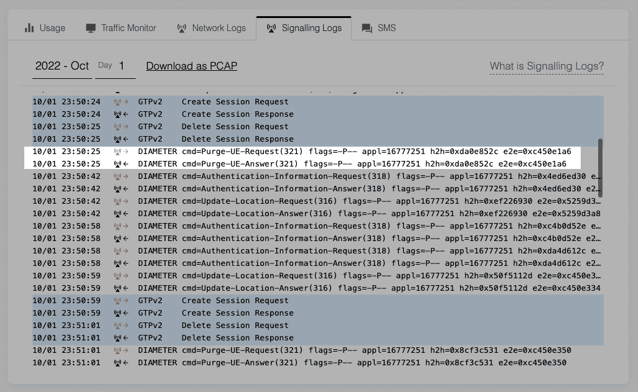Click incoming icon on 23:50:24 Create Session Response

click(x=121, y=114)
